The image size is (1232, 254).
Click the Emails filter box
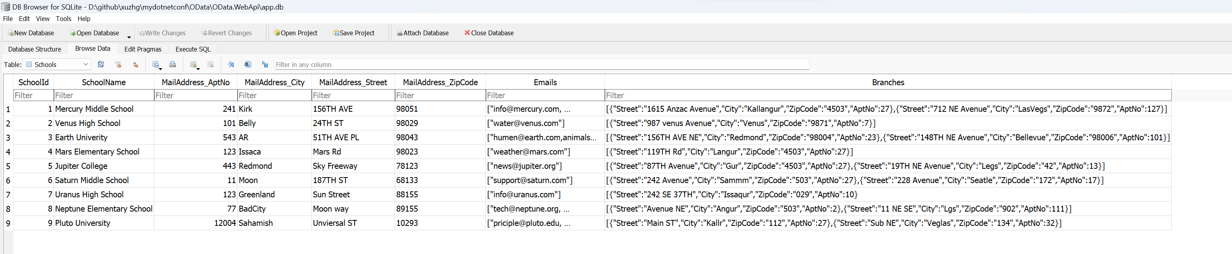[x=545, y=95]
